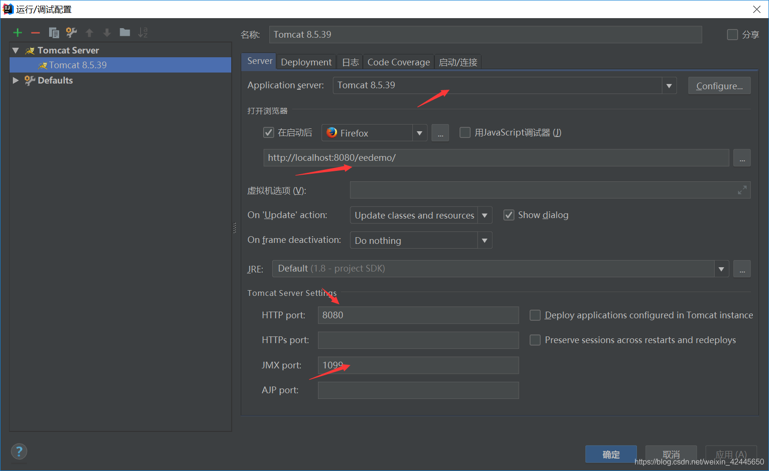The width and height of the screenshot is (769, 471).
Task: Switch to the 日志 logs tab
Action: pos(350,62)
